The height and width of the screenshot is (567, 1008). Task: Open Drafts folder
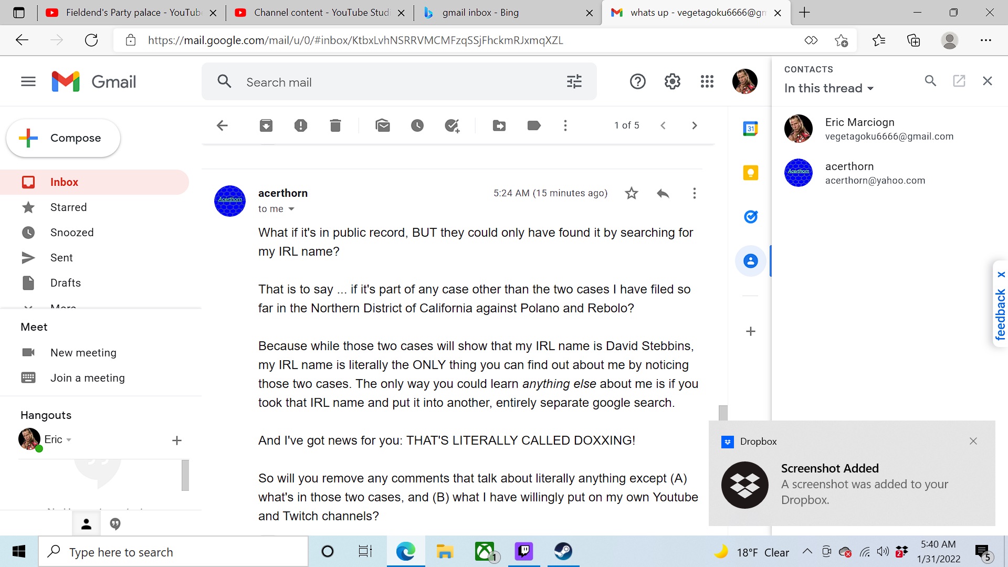pos(94,283)
